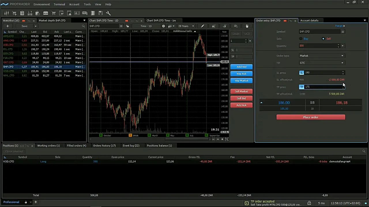Select the Sell side radio button
This screenshot has height=207, width=369.
(323, 39)
